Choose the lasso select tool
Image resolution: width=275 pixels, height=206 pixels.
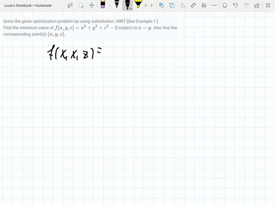81,5
